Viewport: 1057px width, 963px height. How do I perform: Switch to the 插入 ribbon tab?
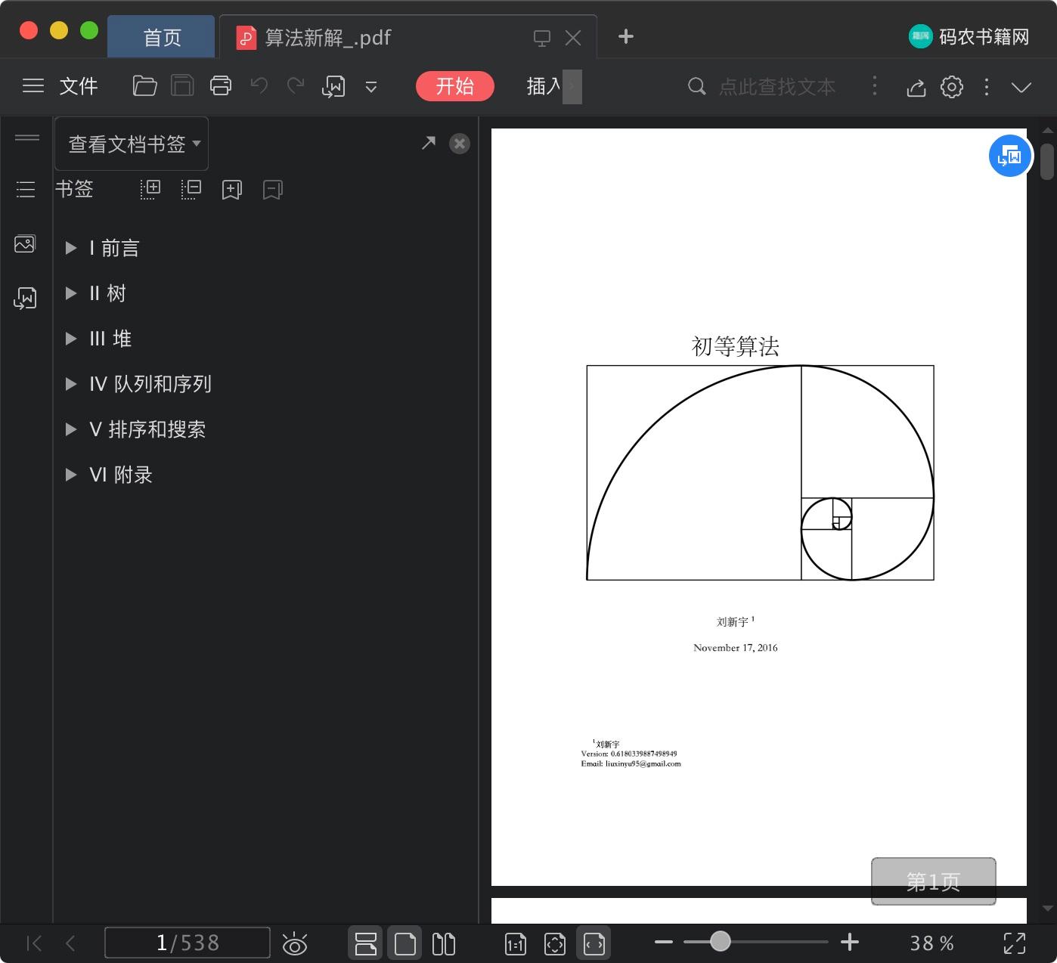544,86
